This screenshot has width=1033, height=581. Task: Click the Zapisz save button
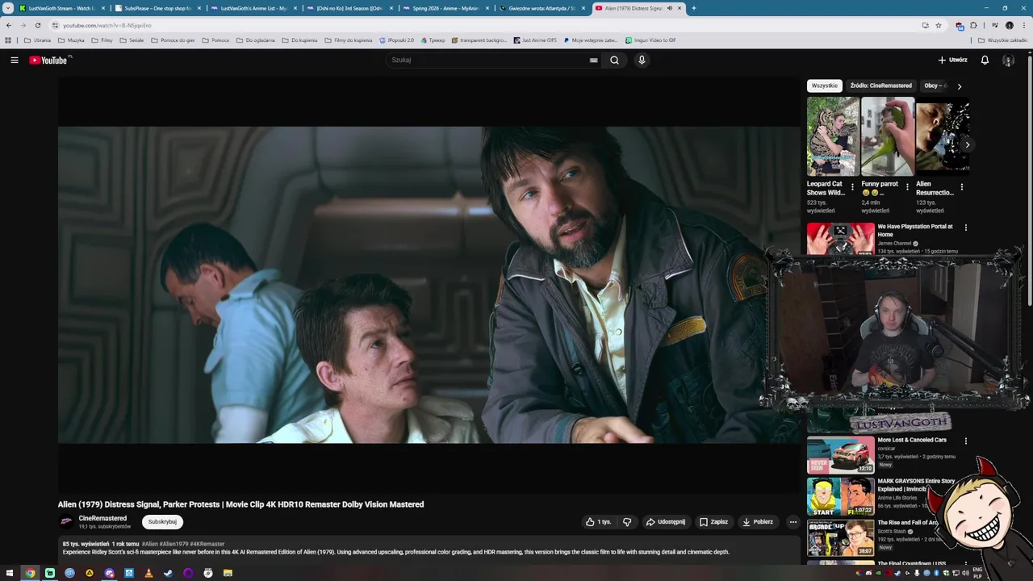tap(713, 522)
